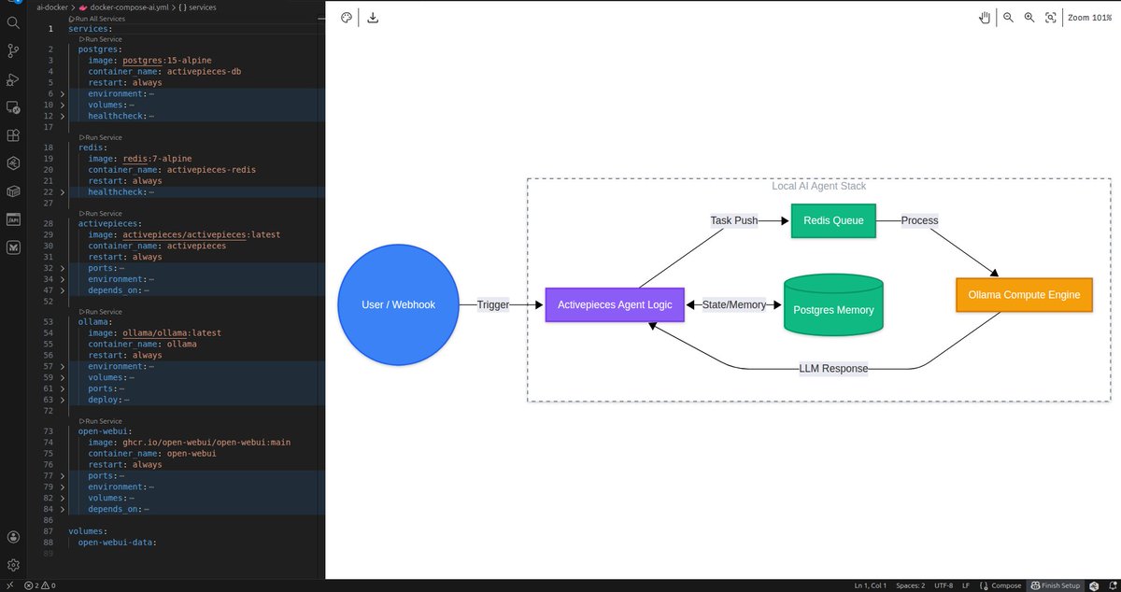Click the State/Memory edge label
The image size is (1121, 592).
pos(734,304)
